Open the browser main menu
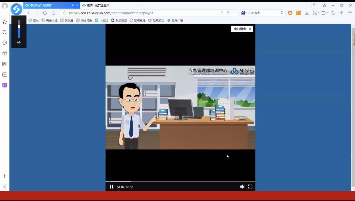The width and height of the screenshot is (355, 201). [x=350, y=13]
